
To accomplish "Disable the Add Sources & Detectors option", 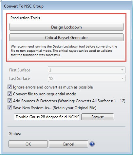I will 9,101.
